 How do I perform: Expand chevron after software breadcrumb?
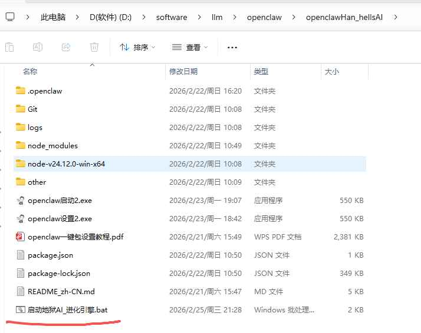click(x=199, y=17)
